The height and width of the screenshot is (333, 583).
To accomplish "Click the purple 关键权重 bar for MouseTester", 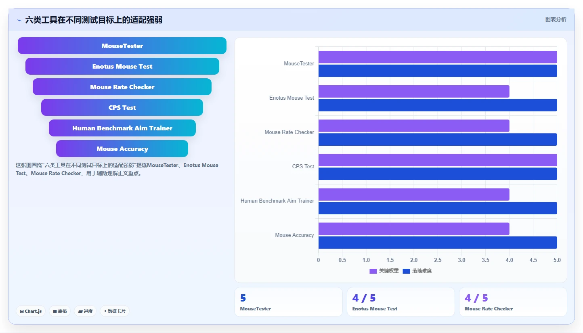I will pos(438,57).
